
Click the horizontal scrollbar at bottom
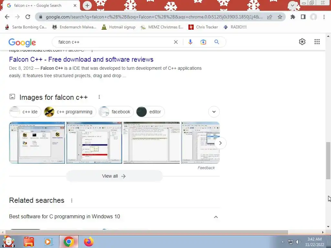click(x=147, y=232)
